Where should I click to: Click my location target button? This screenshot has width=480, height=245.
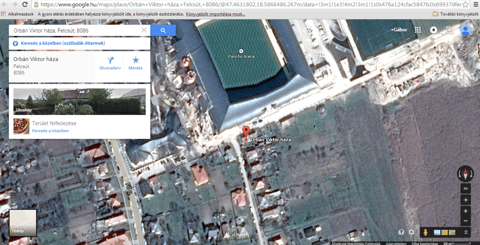[x=465, y=200]
